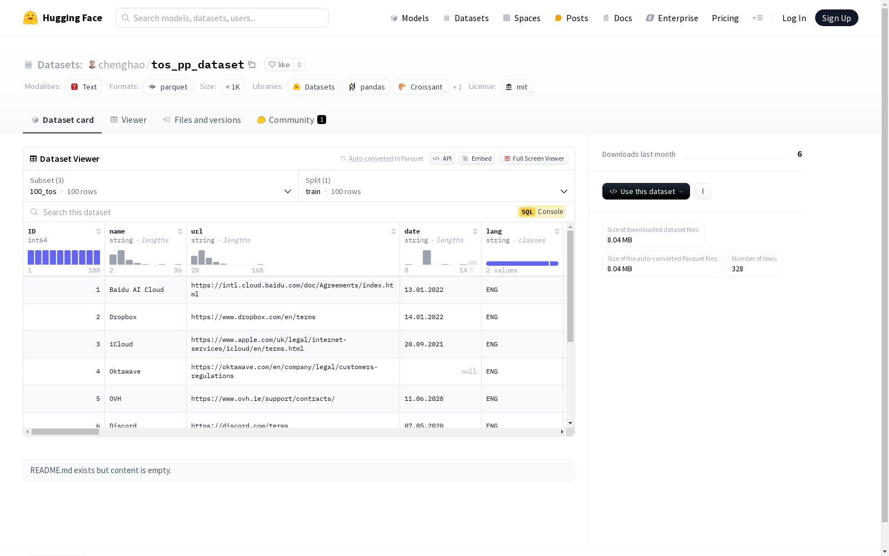Click the table horizontal scrollbar thumb
The width and height of the screenshot is (889, 556).
click(65, 431)
